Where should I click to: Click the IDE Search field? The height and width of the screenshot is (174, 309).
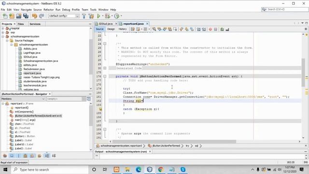(285, 9)
